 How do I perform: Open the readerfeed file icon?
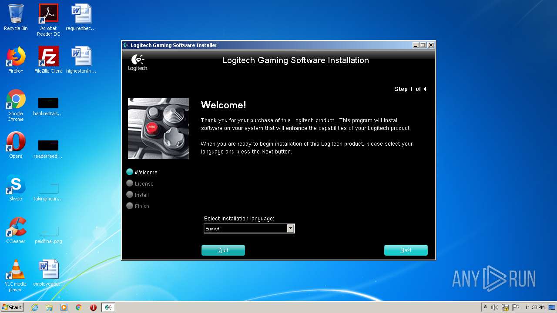point(48,149)
